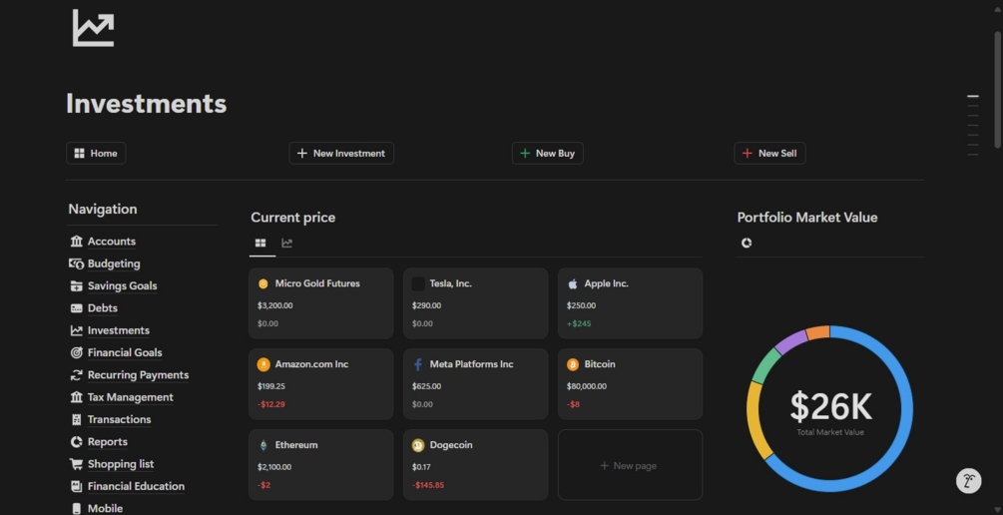Open the Budgeting link
This screenshot has width=1003, height=515.
(x=114, y=263)
